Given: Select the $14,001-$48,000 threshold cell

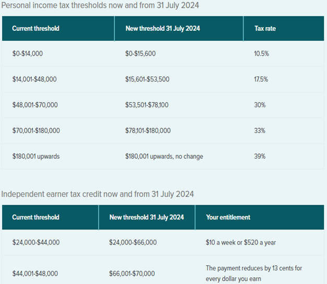Looking at the screenshot, I should click(34, 79).
